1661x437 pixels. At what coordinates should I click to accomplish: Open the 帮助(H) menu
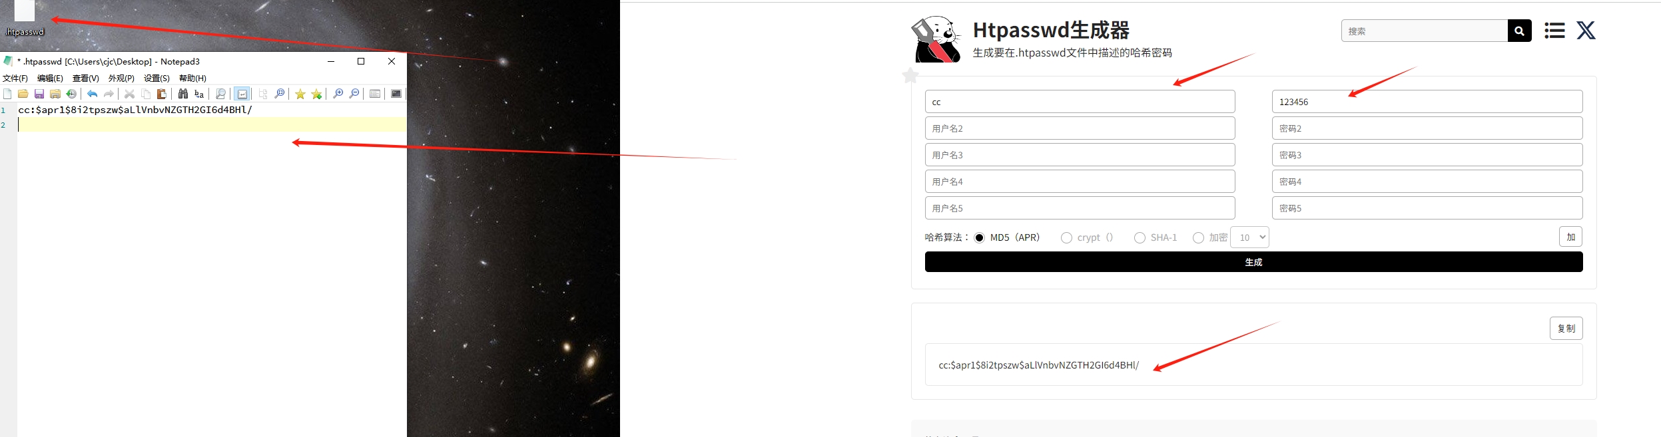[x=192, y=78]
